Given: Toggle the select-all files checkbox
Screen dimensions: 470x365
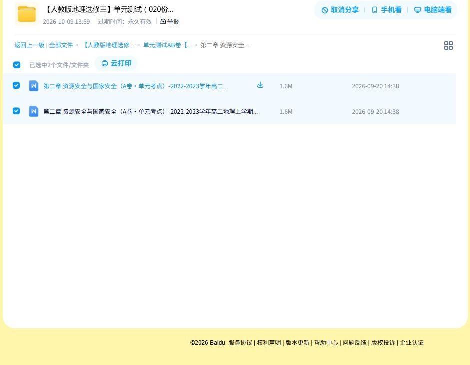Looking at the screenshot, I should (17, 65).
